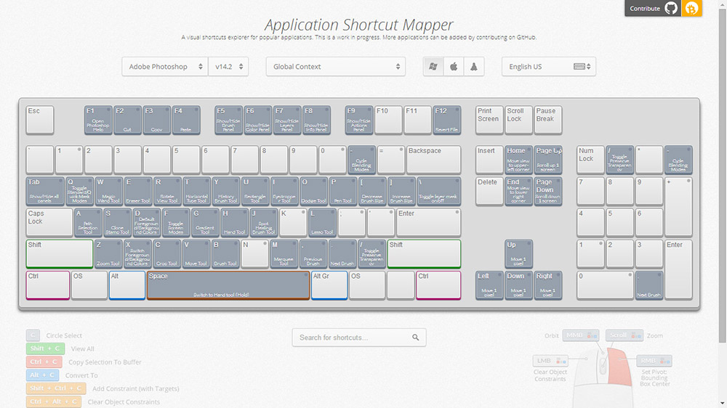This screenshot has width=727, height=408.
Task: Select the Linux penguin platform icon
Action: [474, 67]
